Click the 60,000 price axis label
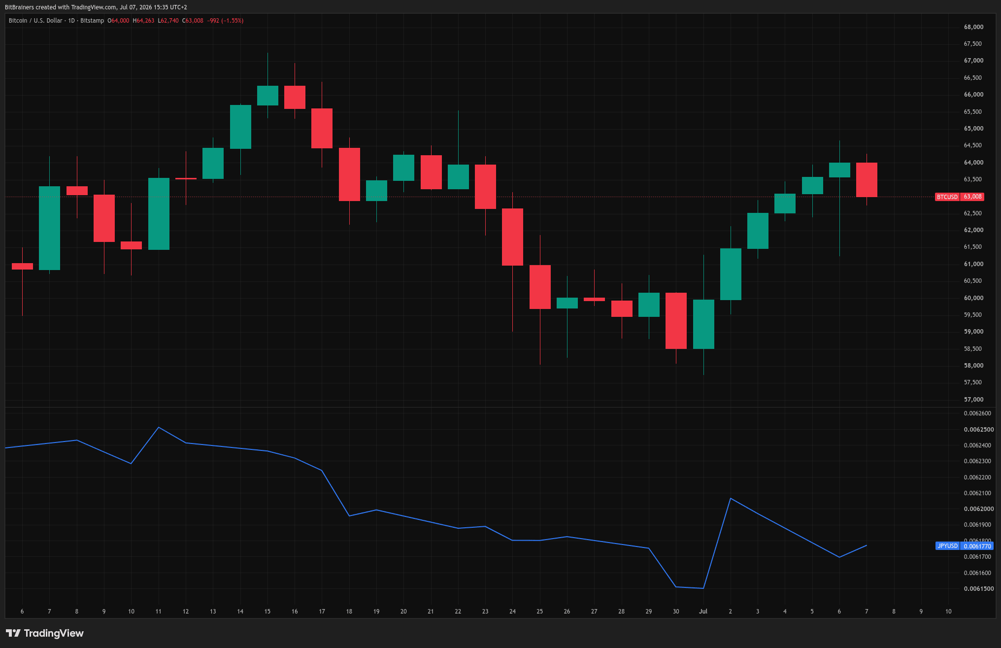The image size is (1001, 648). tap(973, 298)
